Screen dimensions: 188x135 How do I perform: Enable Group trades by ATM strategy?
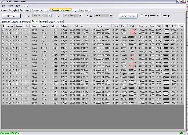pos(142,16)
